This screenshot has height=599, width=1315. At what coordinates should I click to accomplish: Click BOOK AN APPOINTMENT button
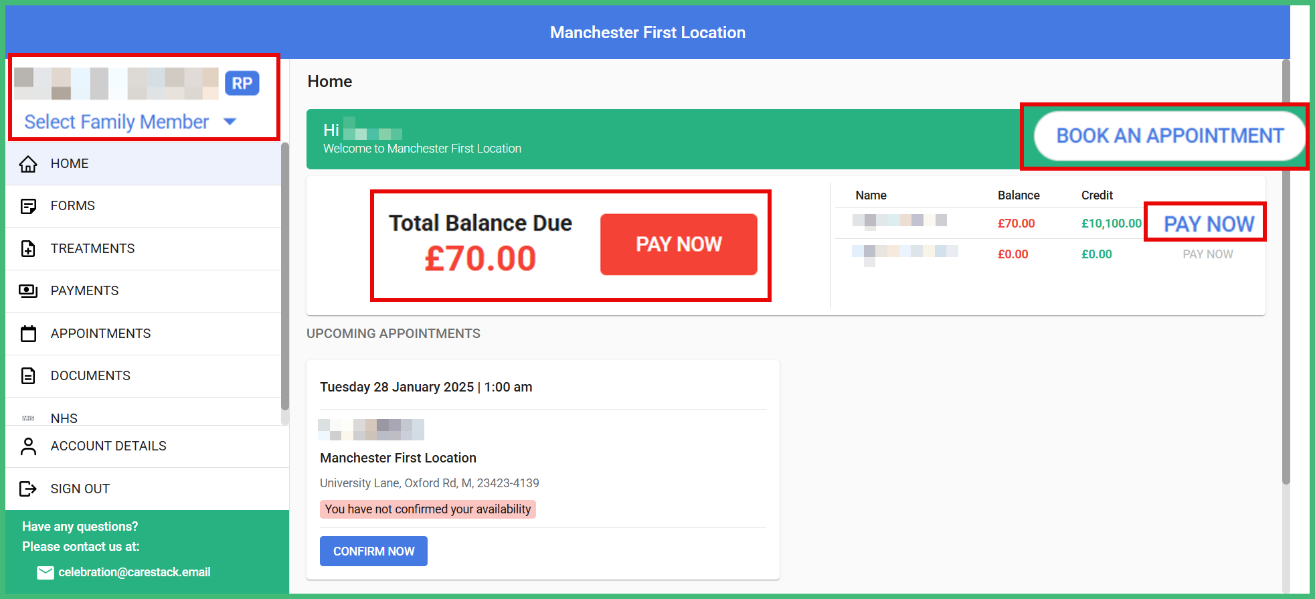[x=1169, y=136]
